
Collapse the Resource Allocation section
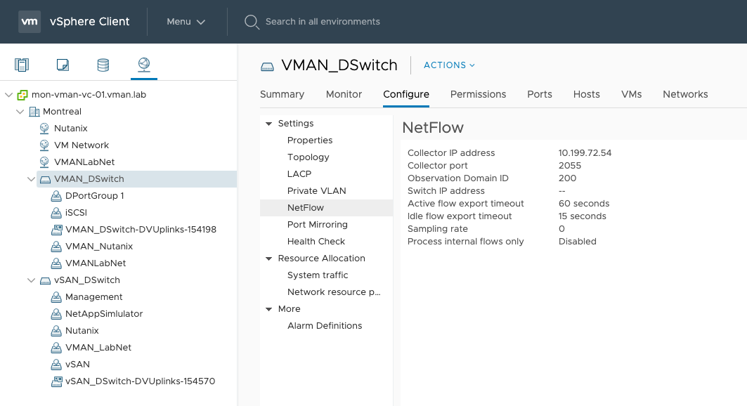pos(268,258)
